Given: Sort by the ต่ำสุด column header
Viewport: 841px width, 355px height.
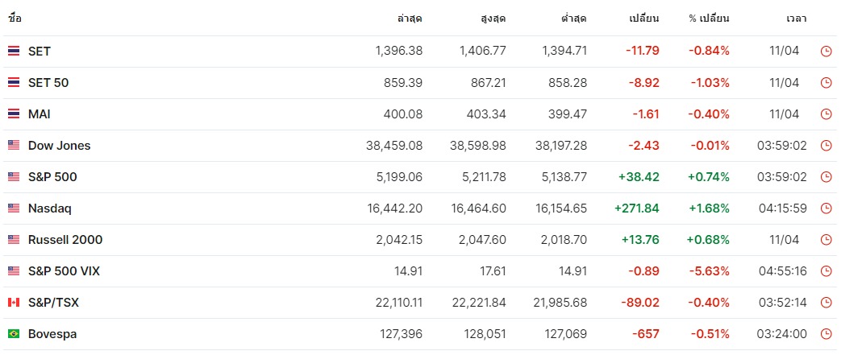Looking at the screenshot, I should (x=574, y=19).
